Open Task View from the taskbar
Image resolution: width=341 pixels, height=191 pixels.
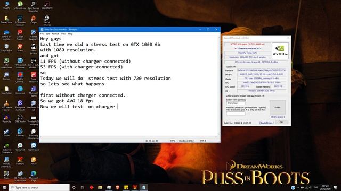pos(83,187)
